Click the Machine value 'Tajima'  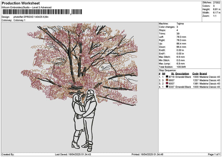180,24
